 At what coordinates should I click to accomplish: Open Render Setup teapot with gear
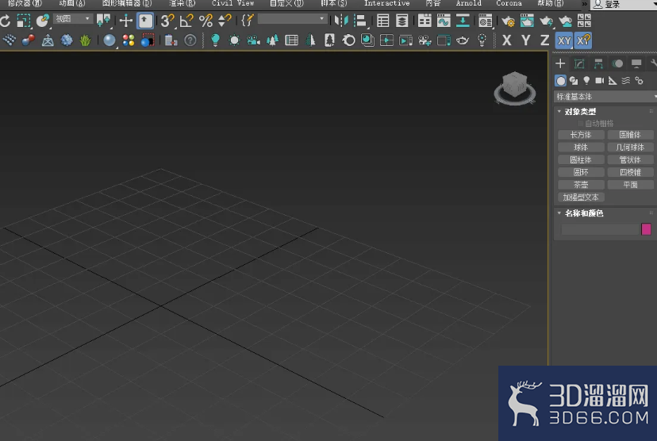508,21
